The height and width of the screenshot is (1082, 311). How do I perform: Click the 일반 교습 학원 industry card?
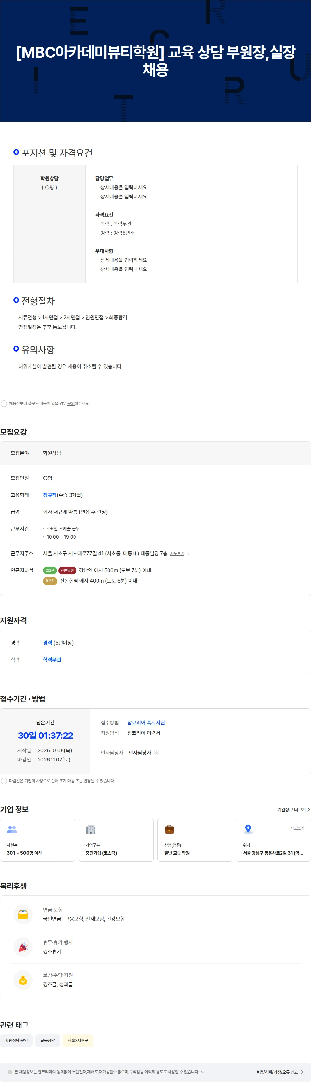[x=194, y=840]
